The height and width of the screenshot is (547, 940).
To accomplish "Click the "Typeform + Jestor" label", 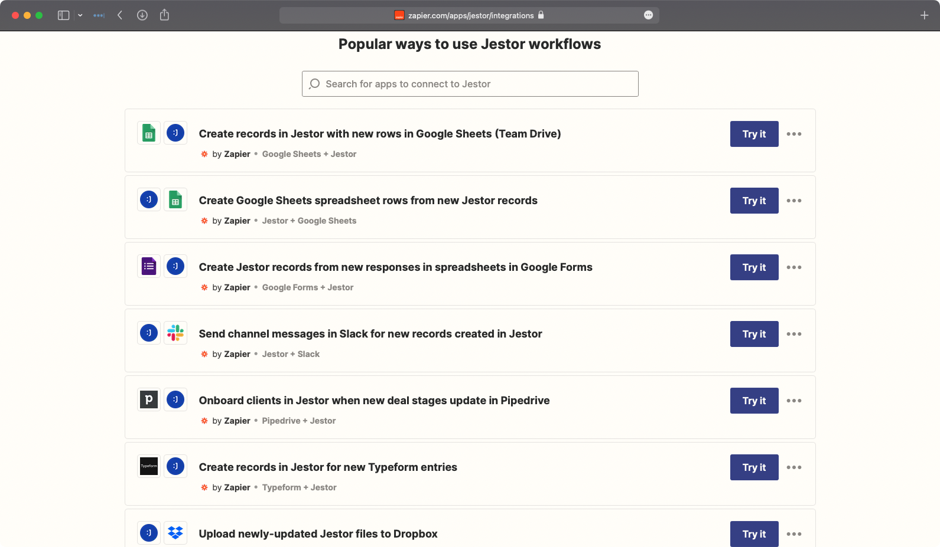I will coord(300,487).
